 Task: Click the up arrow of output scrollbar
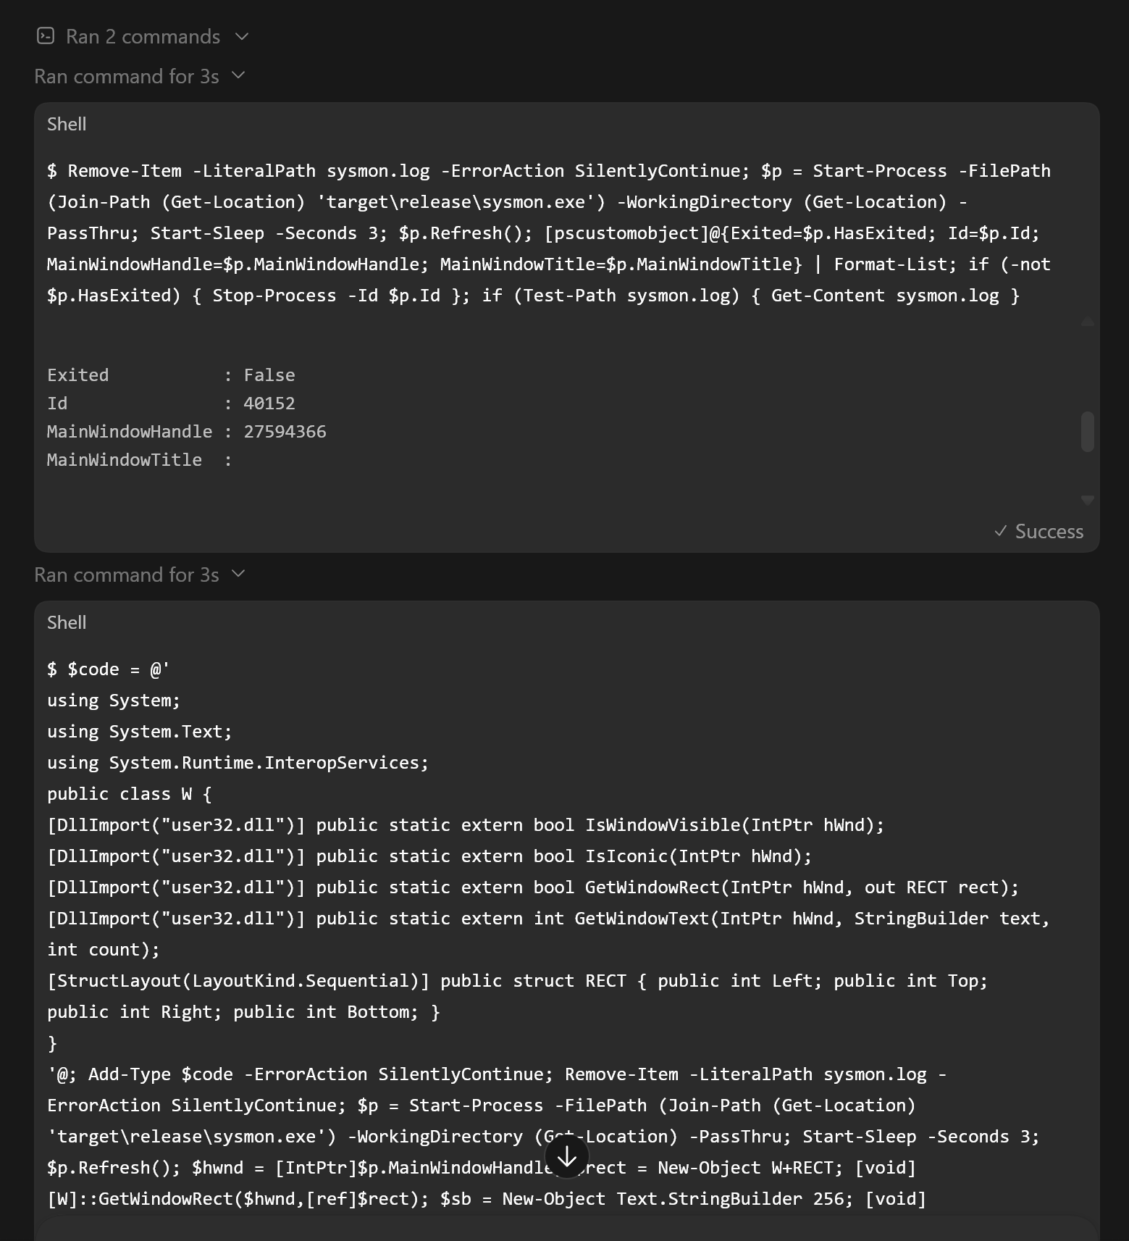click(x=1087, y=322)
